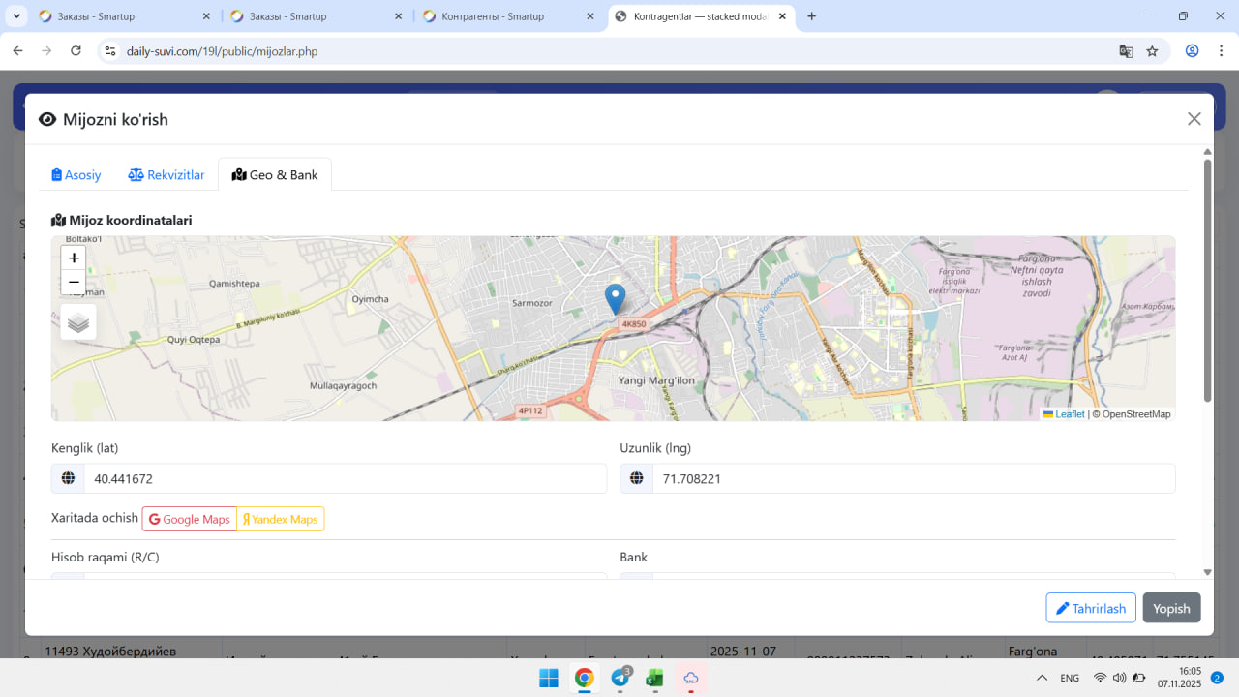This screenshot has height=697, width=1239.
Task: Click the Tahrirlash edit button
Action: (x=1091, y=608)
